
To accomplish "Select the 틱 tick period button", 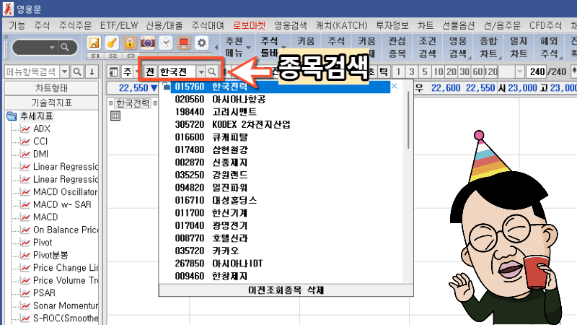I will (384, 71).
